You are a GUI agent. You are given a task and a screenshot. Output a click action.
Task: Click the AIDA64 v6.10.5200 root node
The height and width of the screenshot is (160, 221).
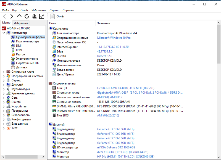(19, 28)
